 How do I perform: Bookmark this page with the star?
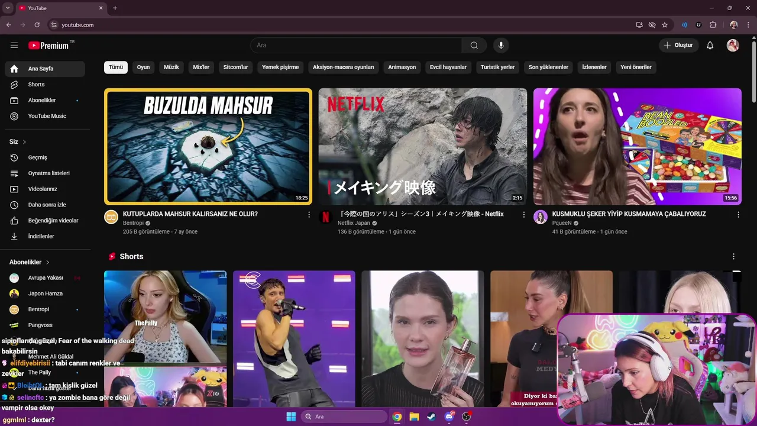665,25
